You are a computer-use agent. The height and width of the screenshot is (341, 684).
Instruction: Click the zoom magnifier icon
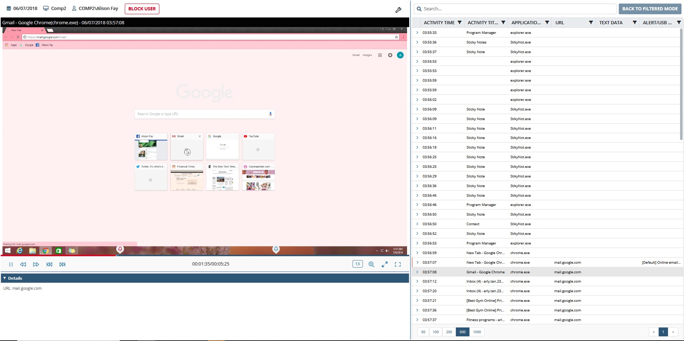(371, 264)
